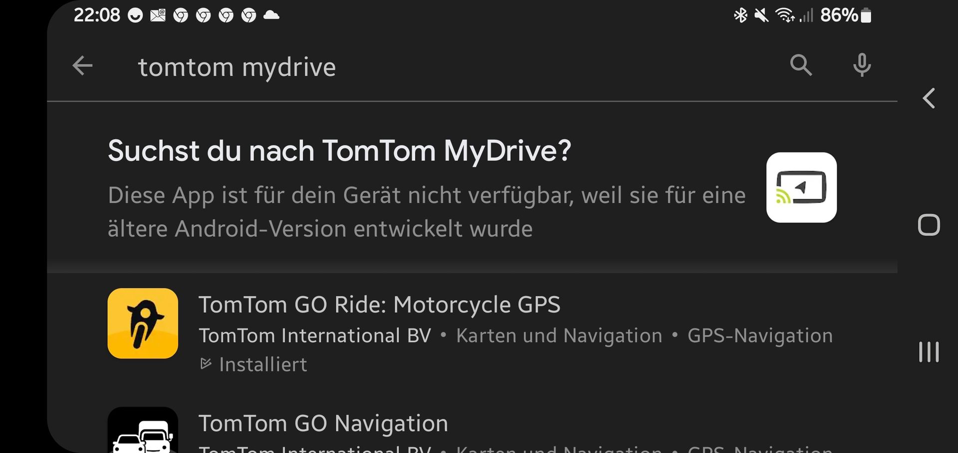Tap the magnifying glass search icon
The image size is (958, 453).
click(801, 65)
